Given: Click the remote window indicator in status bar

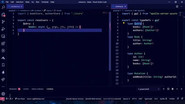Looking at the screenshot, I should [x=2, y=99].
